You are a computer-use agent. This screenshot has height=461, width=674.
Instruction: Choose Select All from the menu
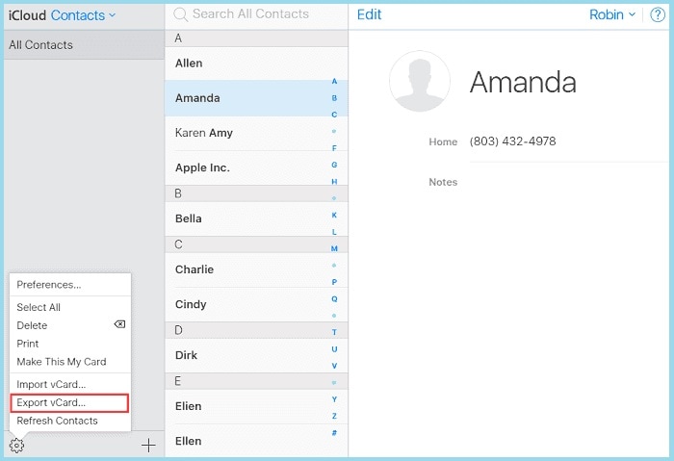coord(70,307)
